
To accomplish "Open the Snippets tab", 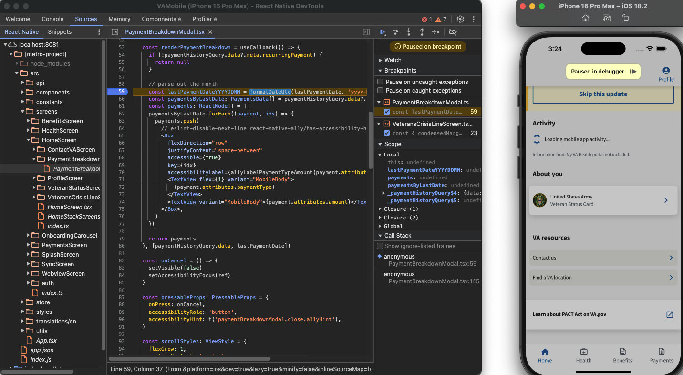I will (60, 32).
